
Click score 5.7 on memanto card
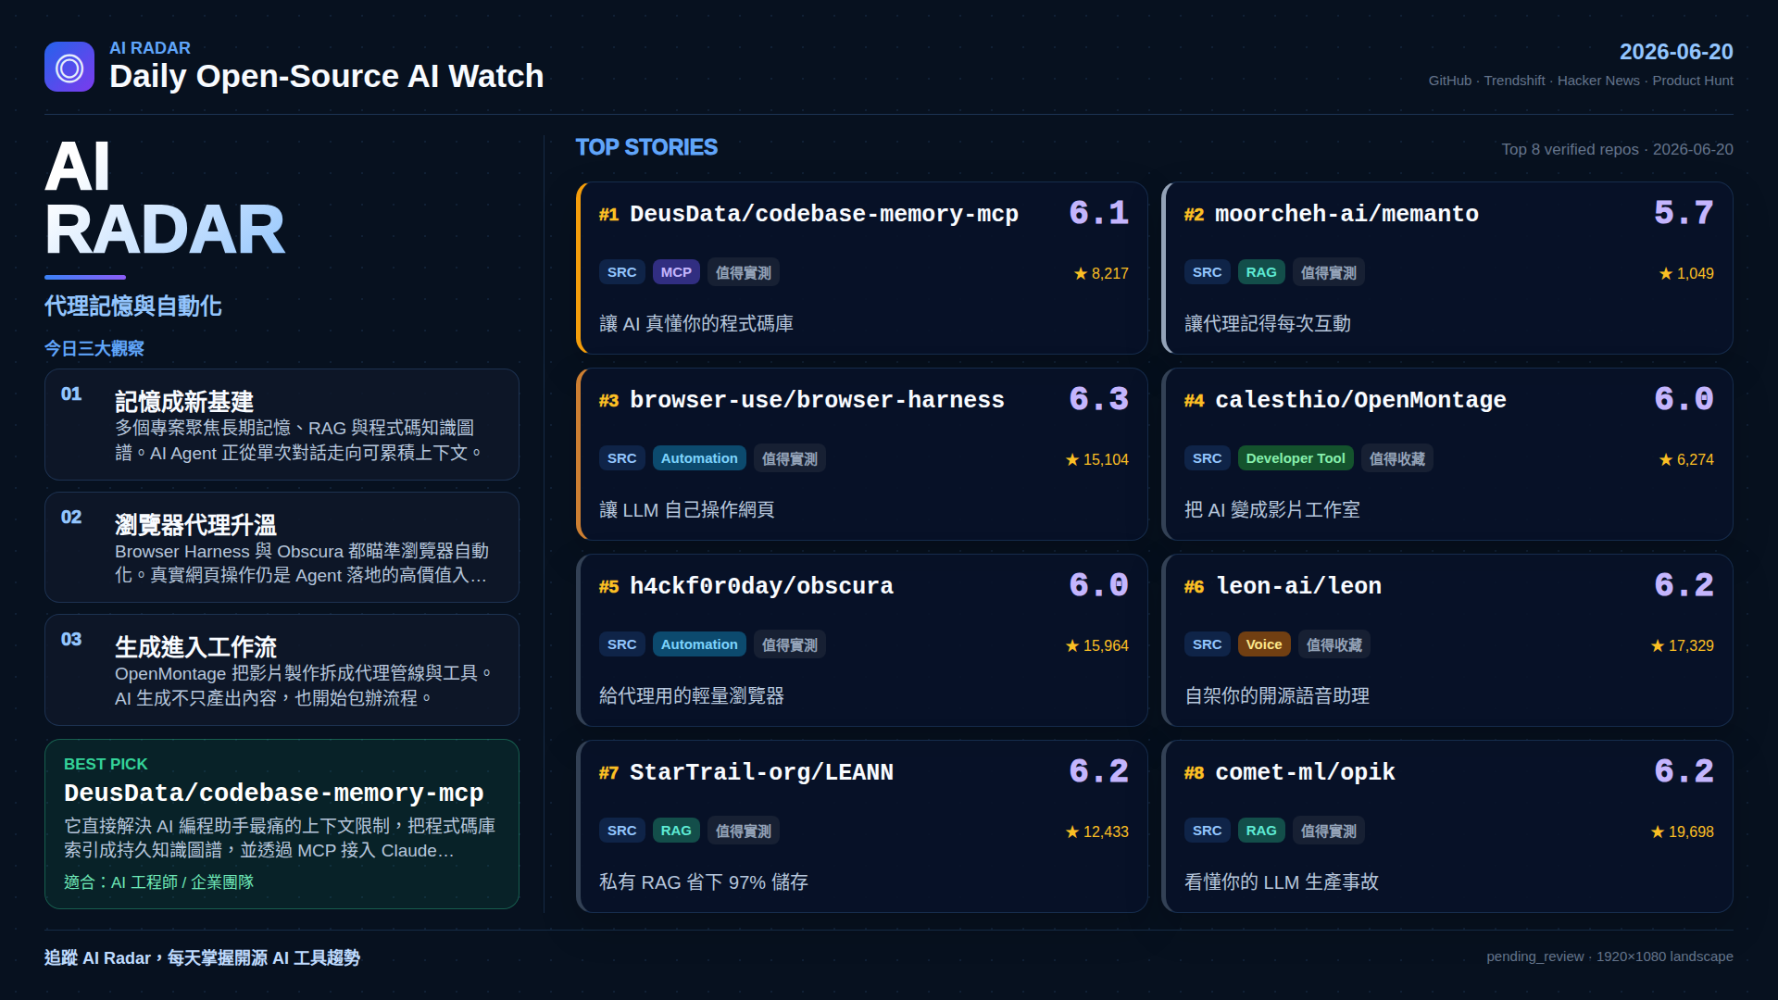[x=1684, y=214]
